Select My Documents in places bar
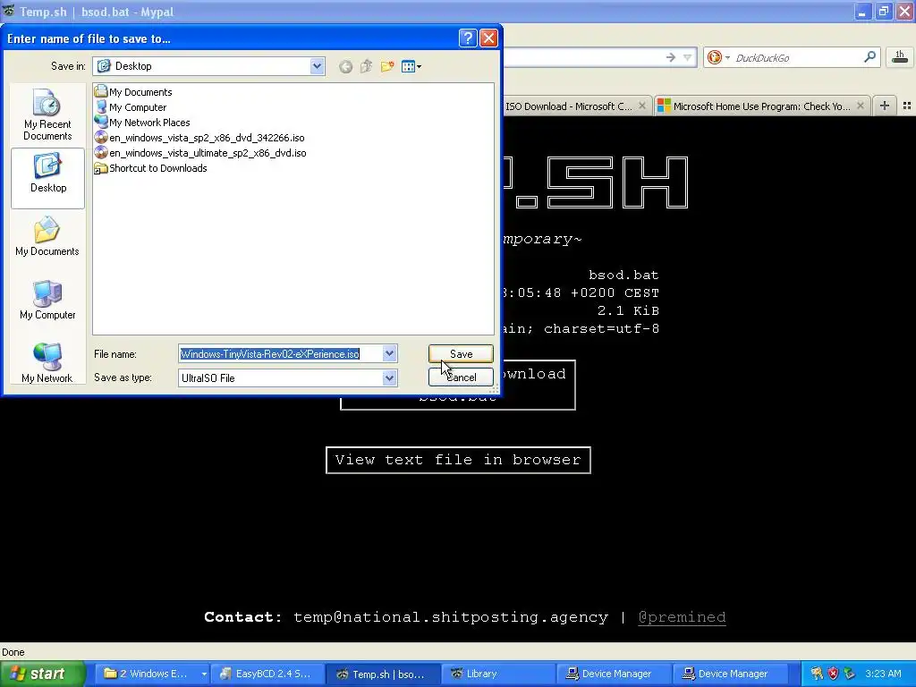This screenshot has height=687, width=916. [x=47, y=236]
